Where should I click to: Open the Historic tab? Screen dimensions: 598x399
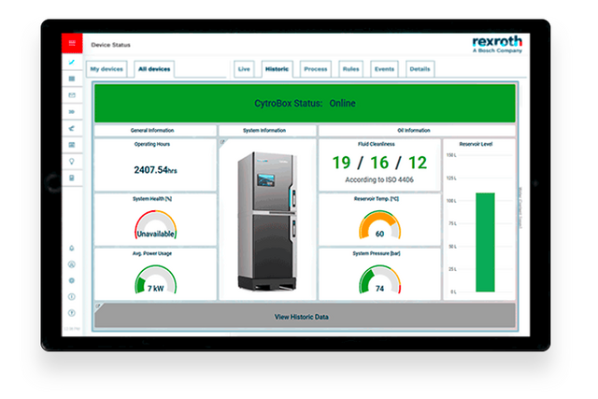tap(277, 69)
